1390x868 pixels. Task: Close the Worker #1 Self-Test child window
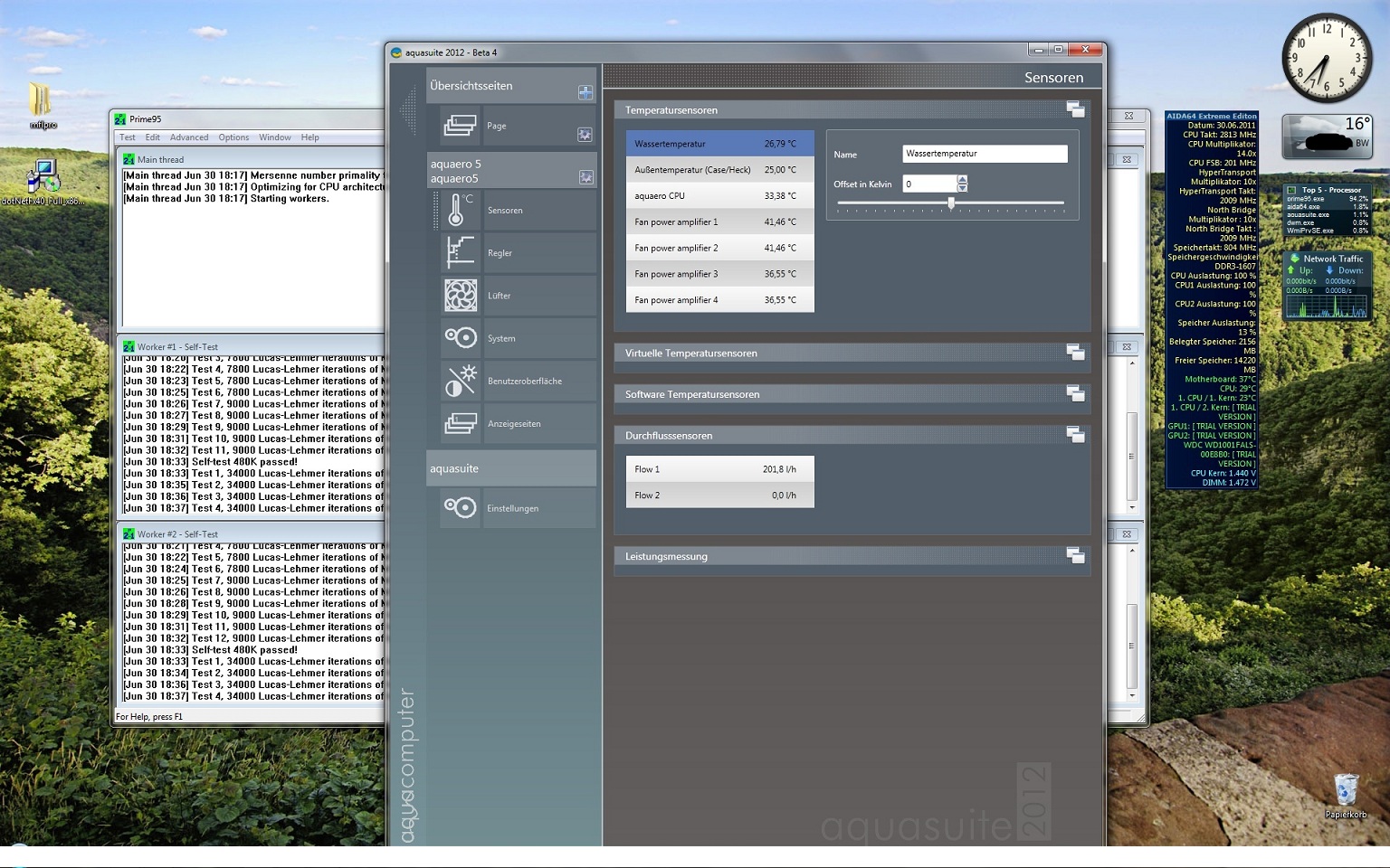tap(1127, 346)
